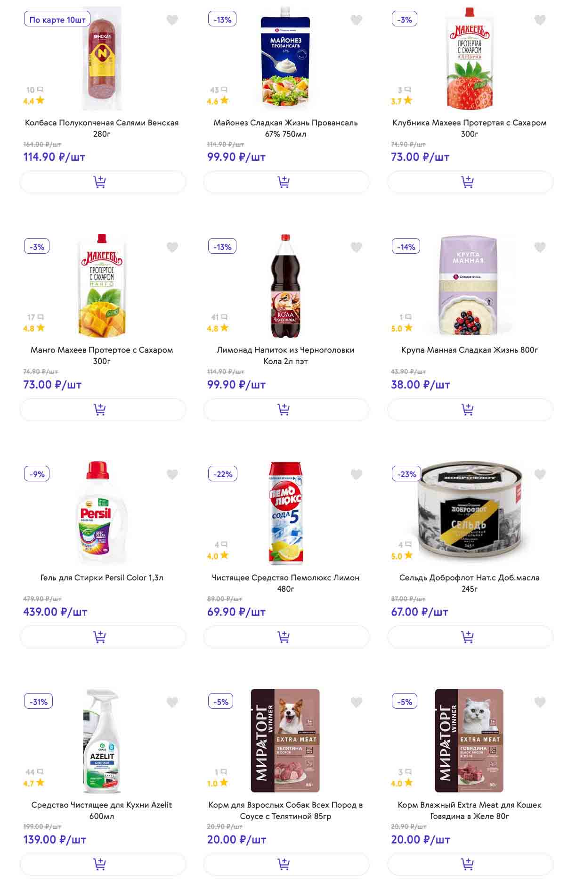Image resolution: width=568 pixels, height=884 pixels.
Task: Toggle favorite heart on Кола Черноголовка
Action: point(356,247)
